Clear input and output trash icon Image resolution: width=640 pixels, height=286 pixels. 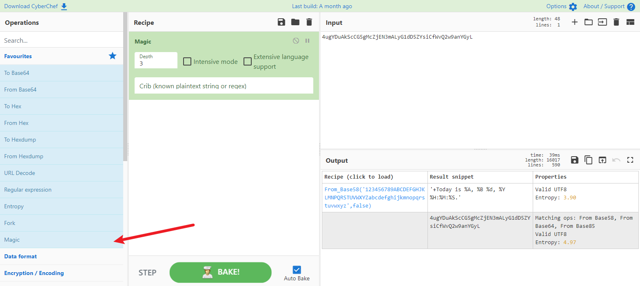[616, 22]
